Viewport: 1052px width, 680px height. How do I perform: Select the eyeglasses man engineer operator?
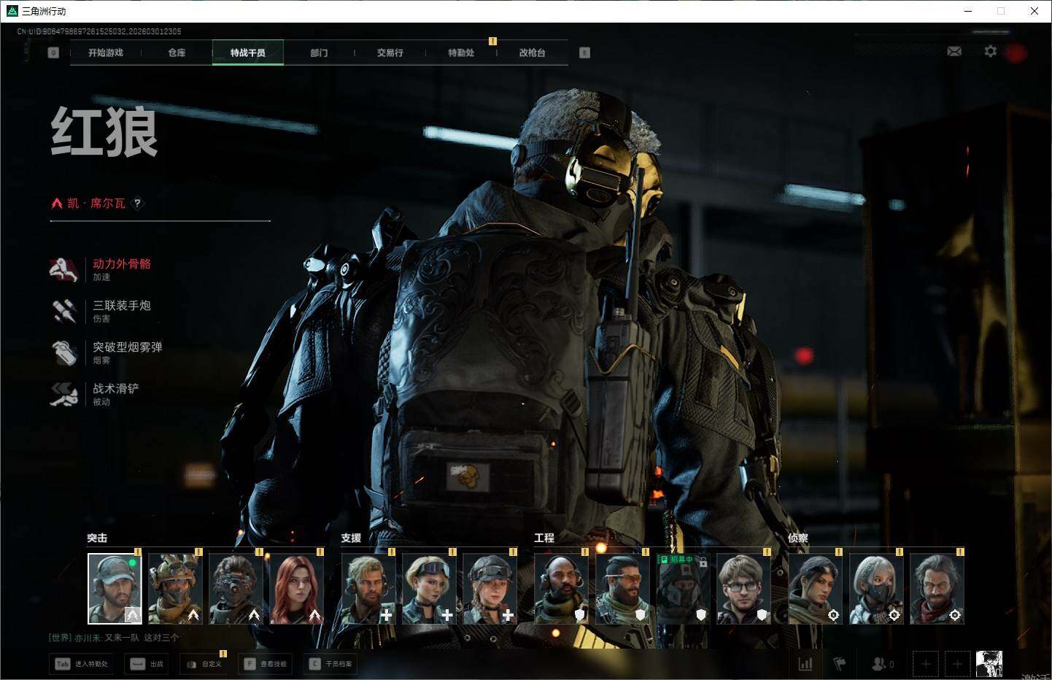tap(743, 589)
